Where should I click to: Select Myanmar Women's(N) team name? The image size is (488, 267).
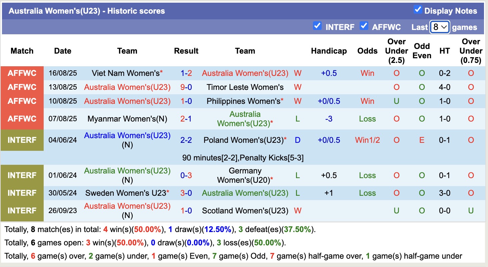127,119
